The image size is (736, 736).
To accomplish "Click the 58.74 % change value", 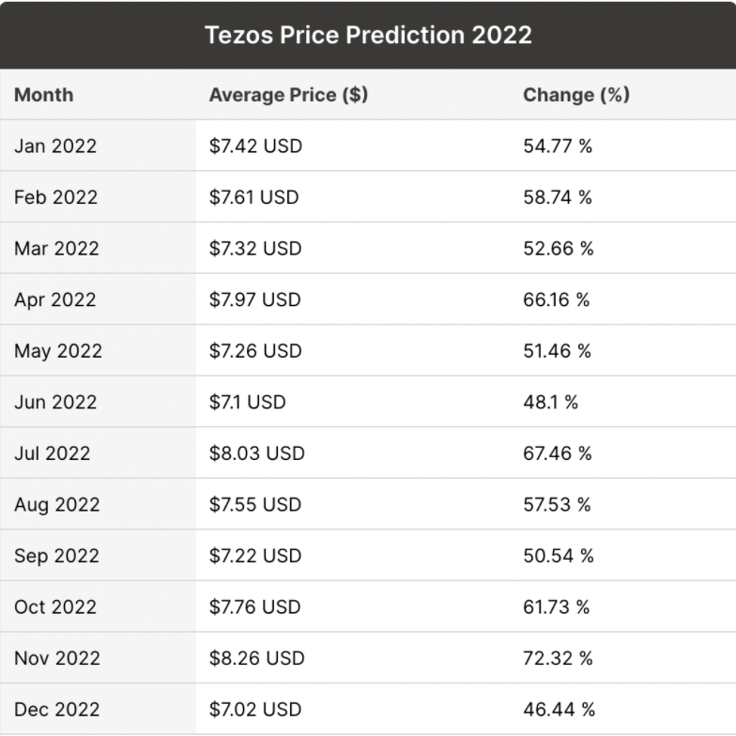I will click(558, 197).
